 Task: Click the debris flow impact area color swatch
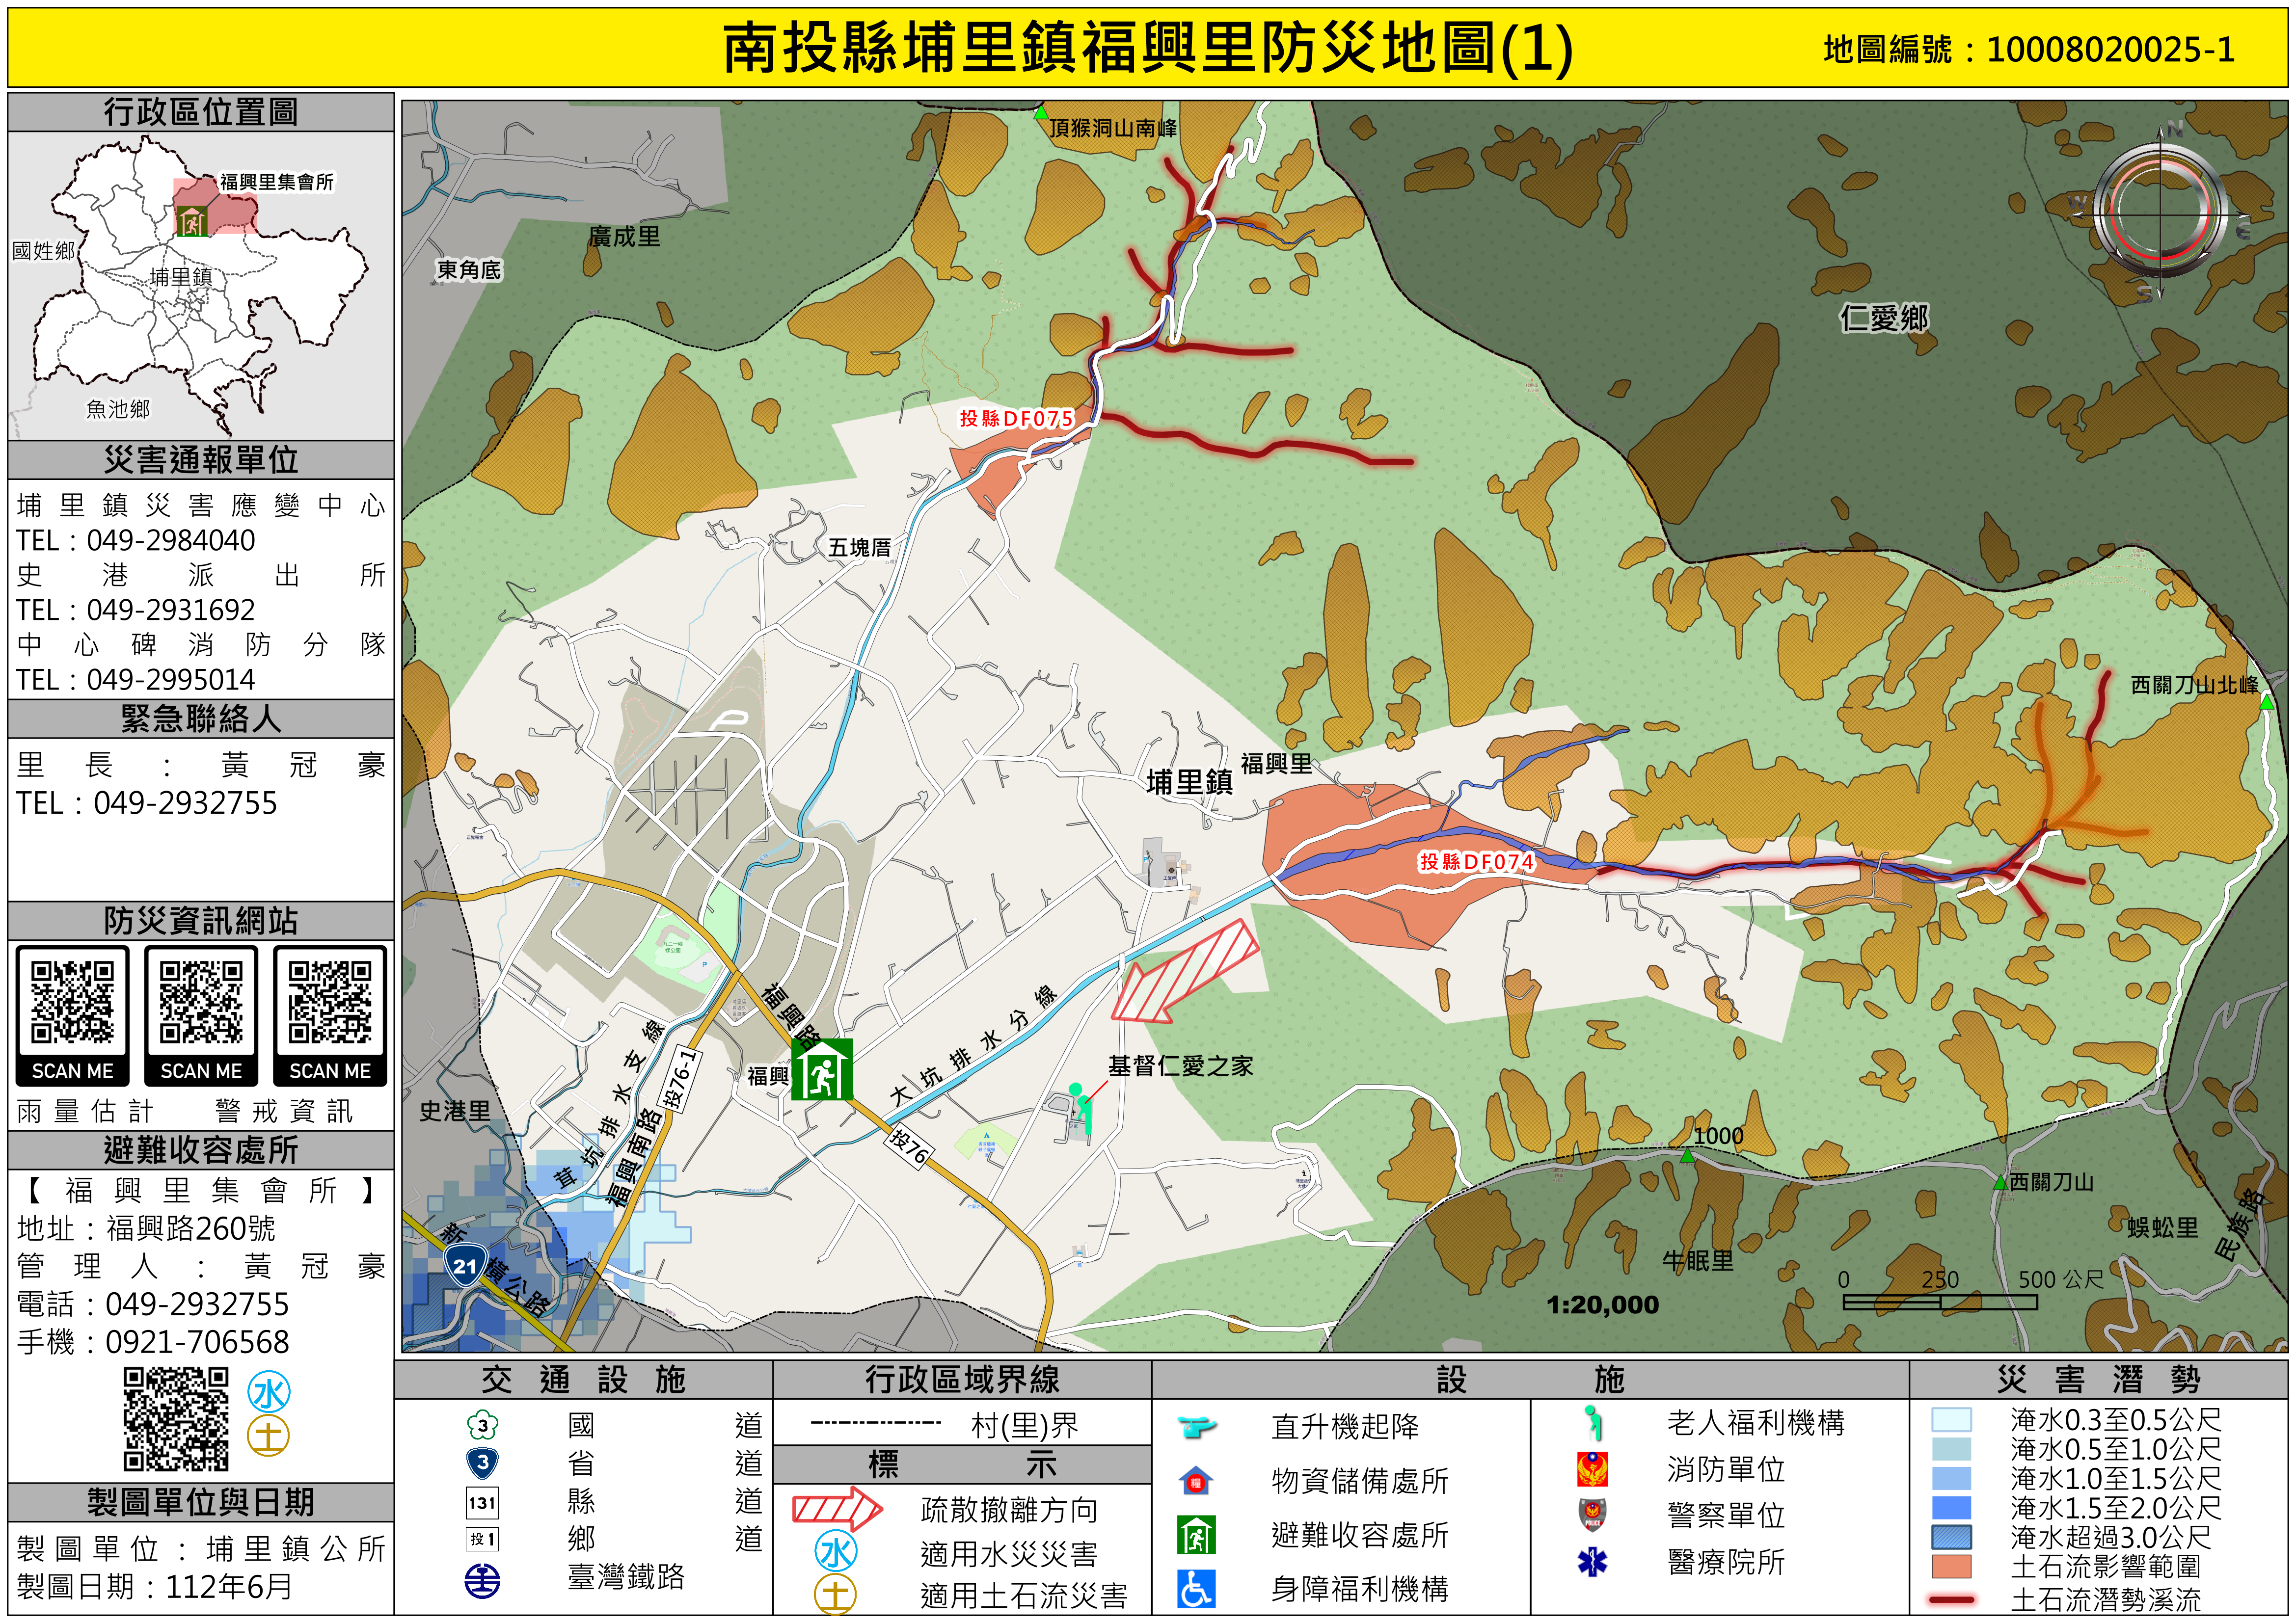point(1951,1566)
